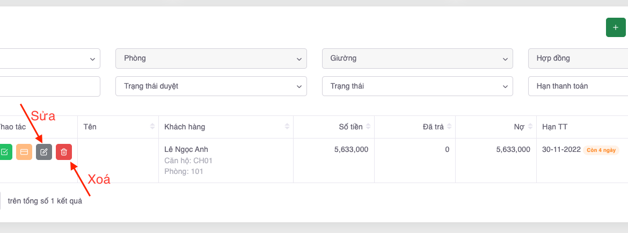The image size is (628, 233).
Task: Sort by the Đã trả column arrows
Action: 449,127
